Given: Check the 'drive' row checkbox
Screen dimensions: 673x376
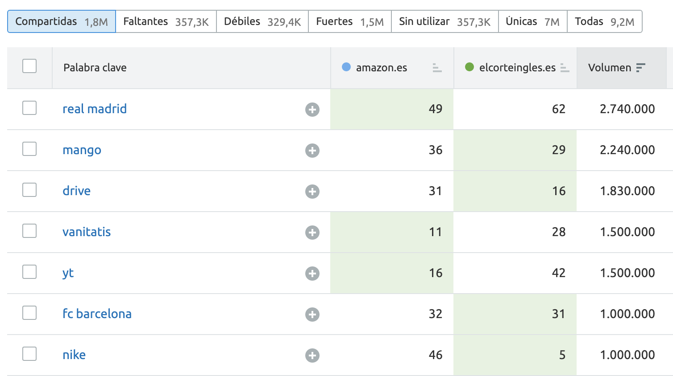Looking at the screenshot, I should click(29, 190).
